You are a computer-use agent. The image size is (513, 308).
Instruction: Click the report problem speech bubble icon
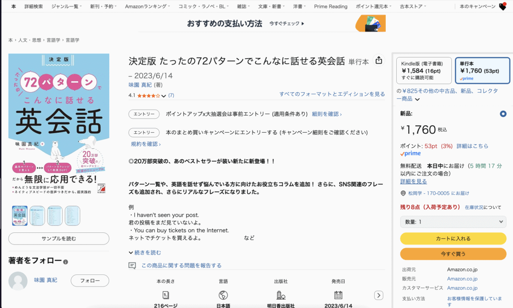(132, 265)
